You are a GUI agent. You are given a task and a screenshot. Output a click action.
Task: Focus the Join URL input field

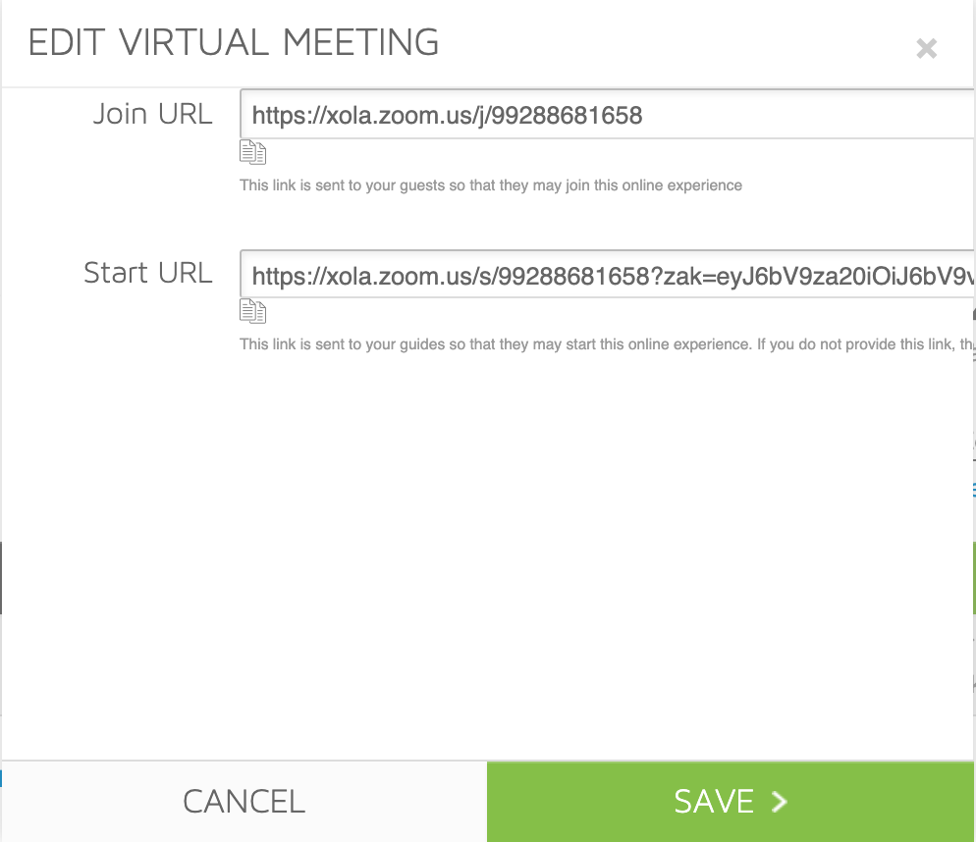[608, 115]
